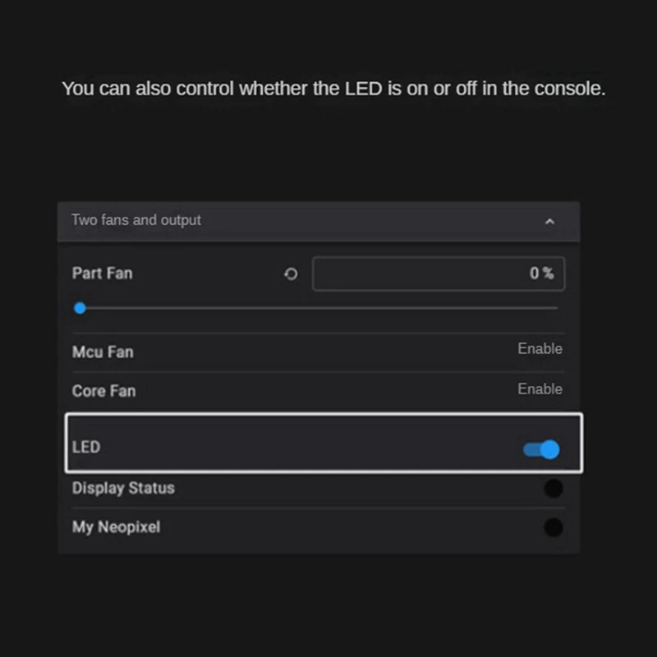The height and width of the screenshot is (657, 657).
Task: Click the LED console instruction text
Action: pyautogui.click(x=333, y=89)
